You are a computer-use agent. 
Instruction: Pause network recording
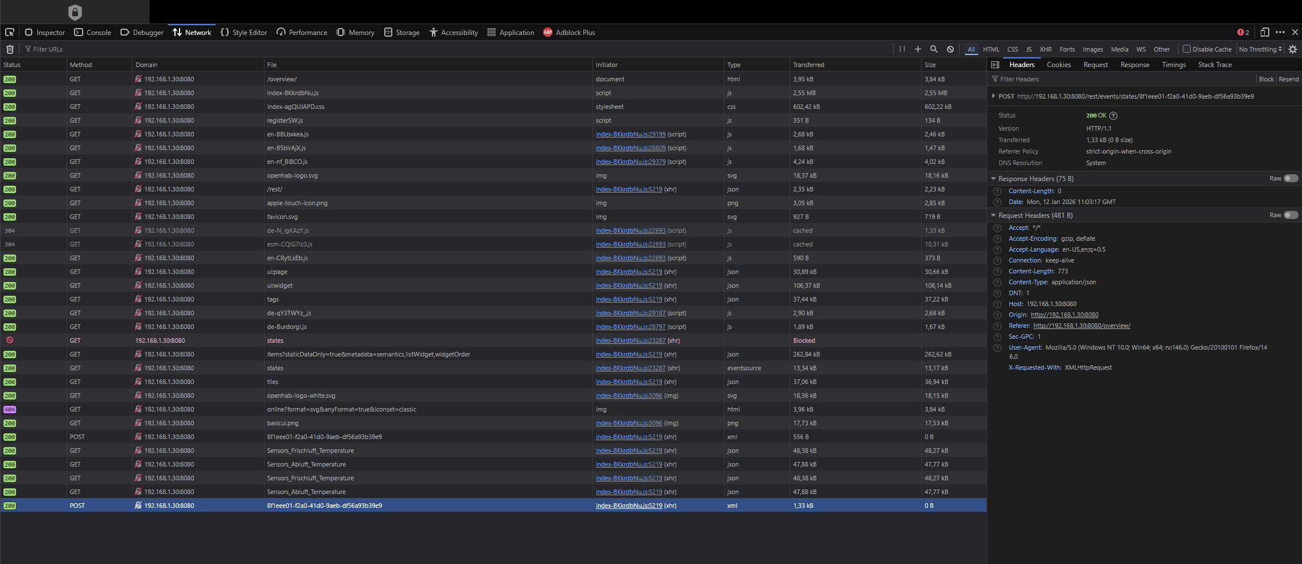902,49
